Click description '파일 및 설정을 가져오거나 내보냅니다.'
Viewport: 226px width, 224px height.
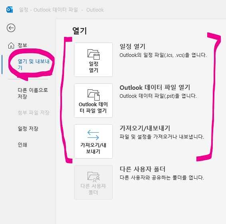[x=162, y=137]
